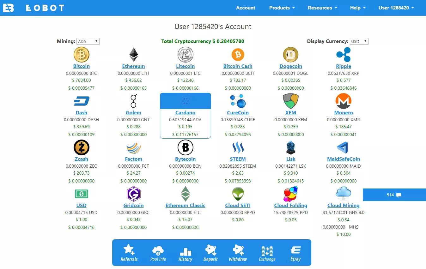Screen dimensions: 426x269
Task: Click the 0.60319144 ADA balance
Action: [x=186, y=120]
